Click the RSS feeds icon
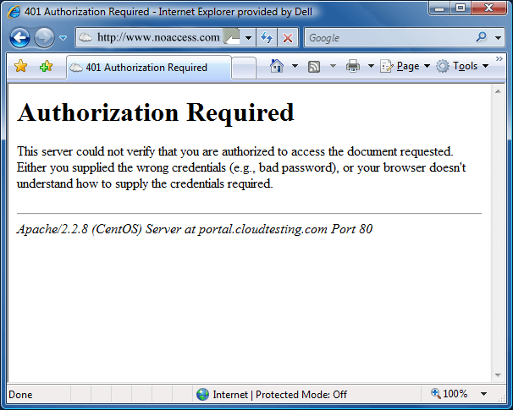 coord(314,67)
